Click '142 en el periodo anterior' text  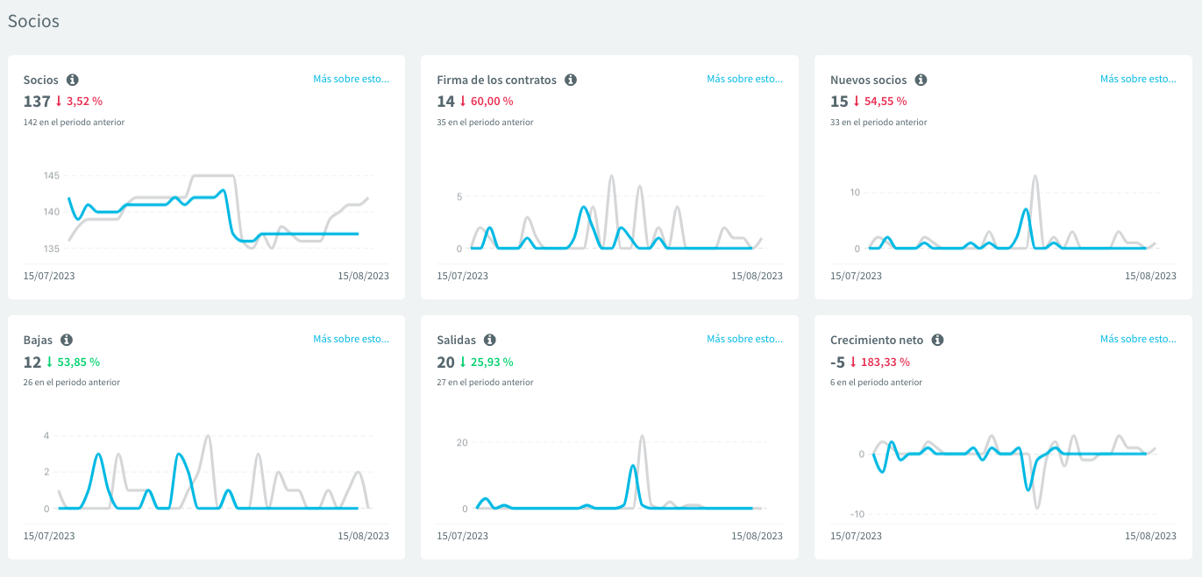pos(74,123)
